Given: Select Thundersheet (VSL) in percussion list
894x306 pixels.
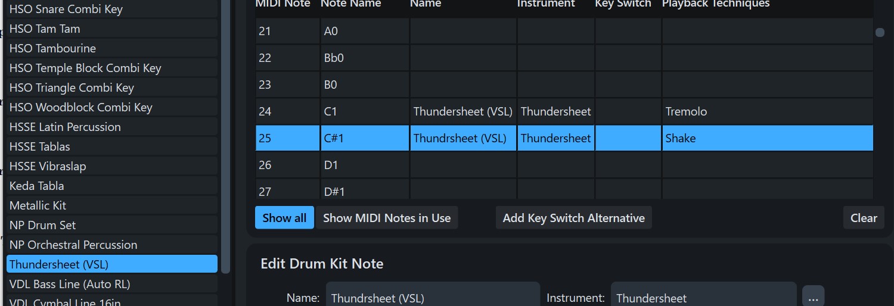Looking at the screenshot, I should (x=112, y=264).
